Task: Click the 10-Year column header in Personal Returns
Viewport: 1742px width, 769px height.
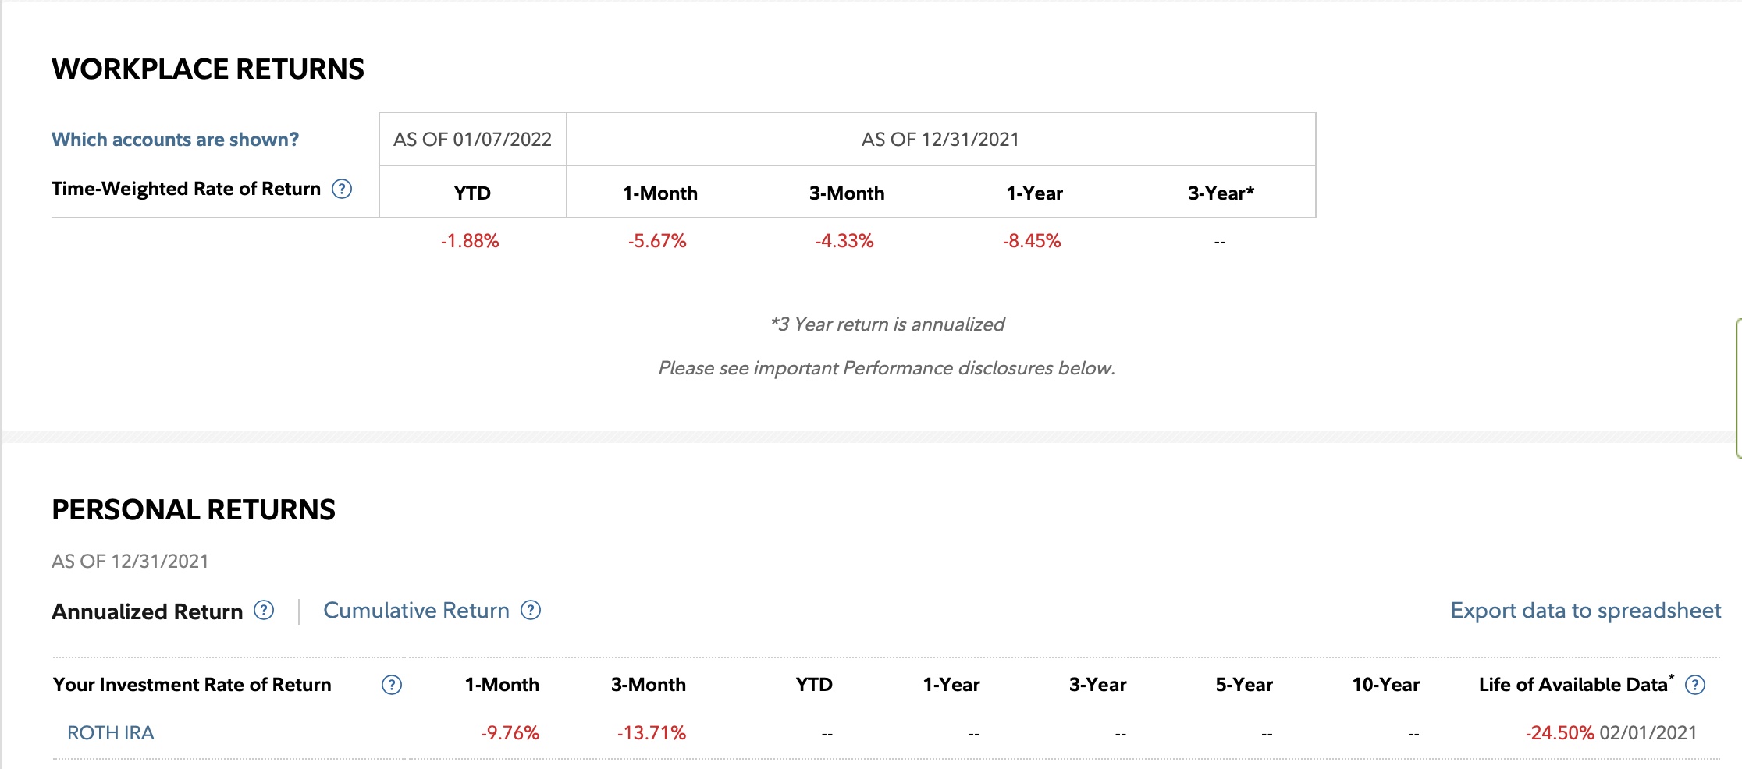Action: (1385, 685)
